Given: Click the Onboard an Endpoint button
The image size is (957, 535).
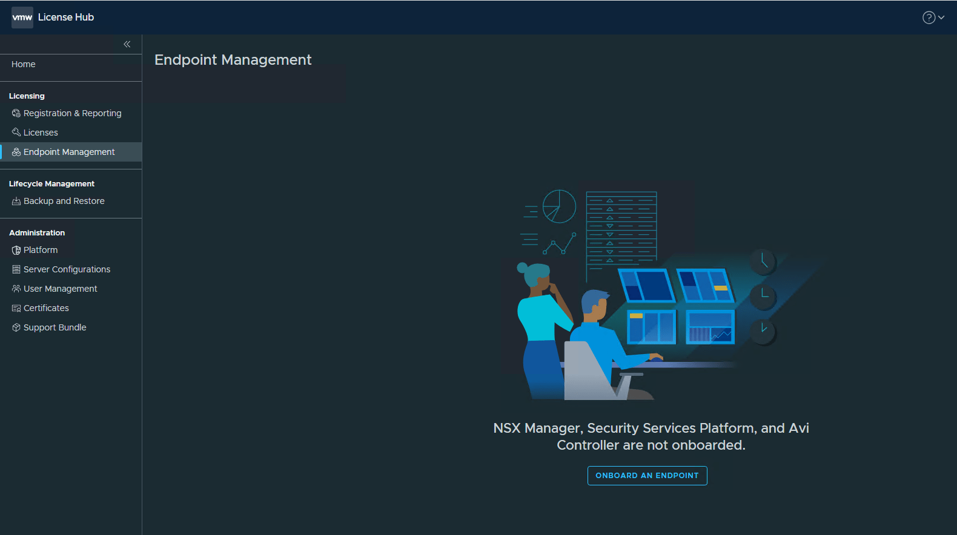Looking at the screenshot, I should [x=647, y=476].
